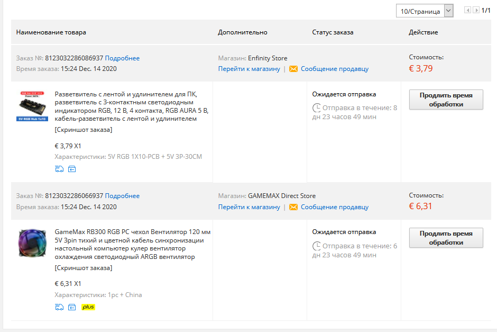Image resolution: width=497 pixels, height=332 pixels.
Task: Click the Дополнительно column header
Action: [x=243, y=32]
